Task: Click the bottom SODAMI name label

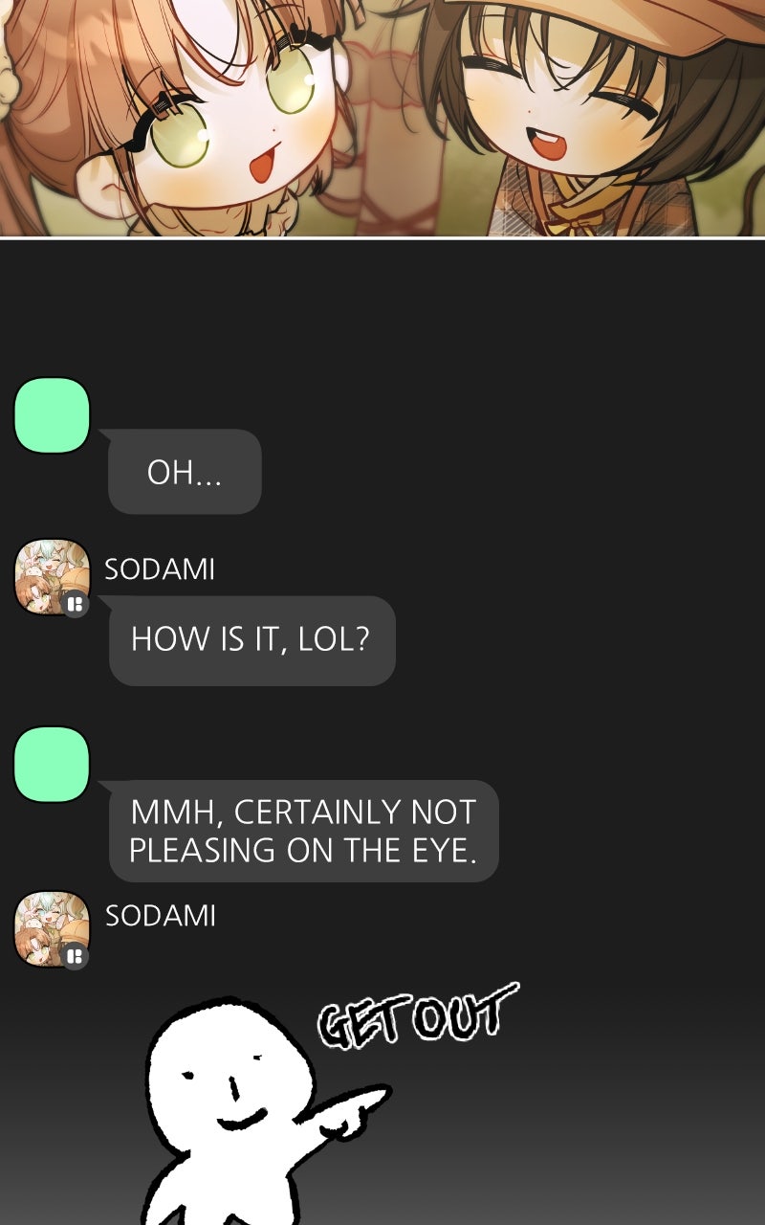Action: click(160, 916)
